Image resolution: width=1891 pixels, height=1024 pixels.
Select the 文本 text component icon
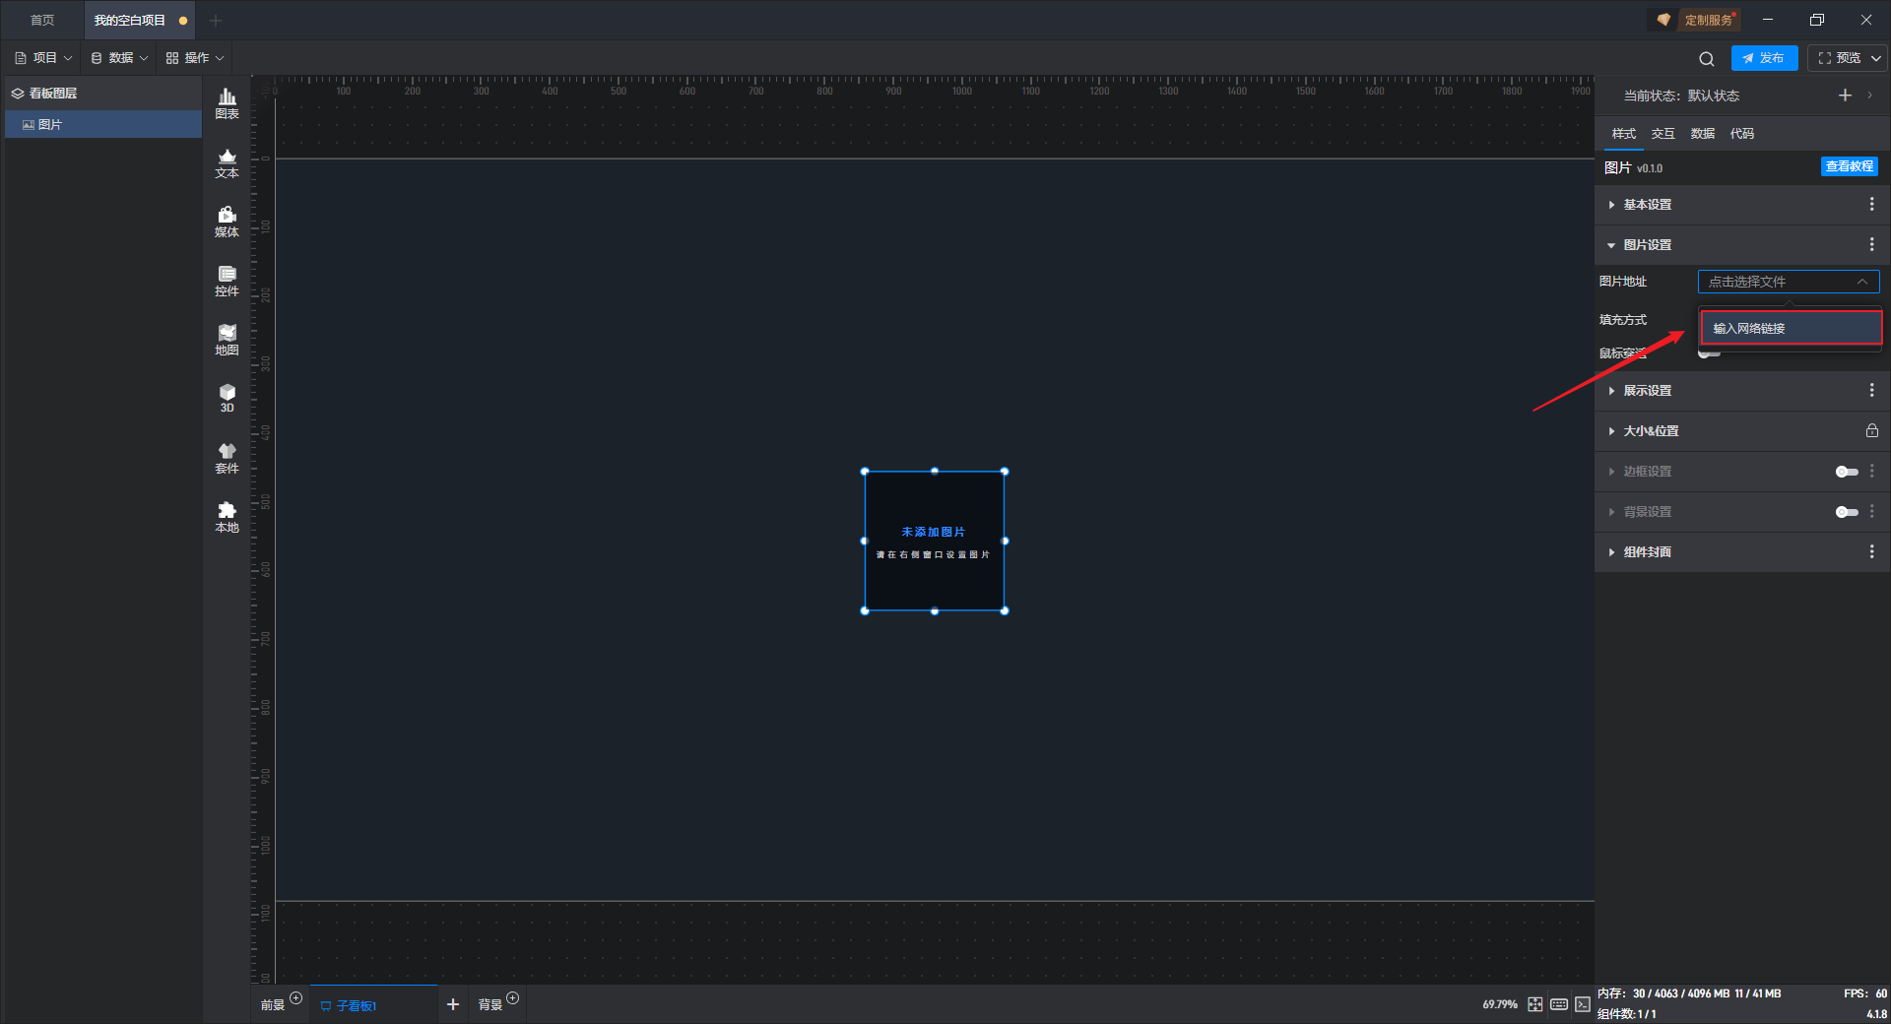click(227, 162)
